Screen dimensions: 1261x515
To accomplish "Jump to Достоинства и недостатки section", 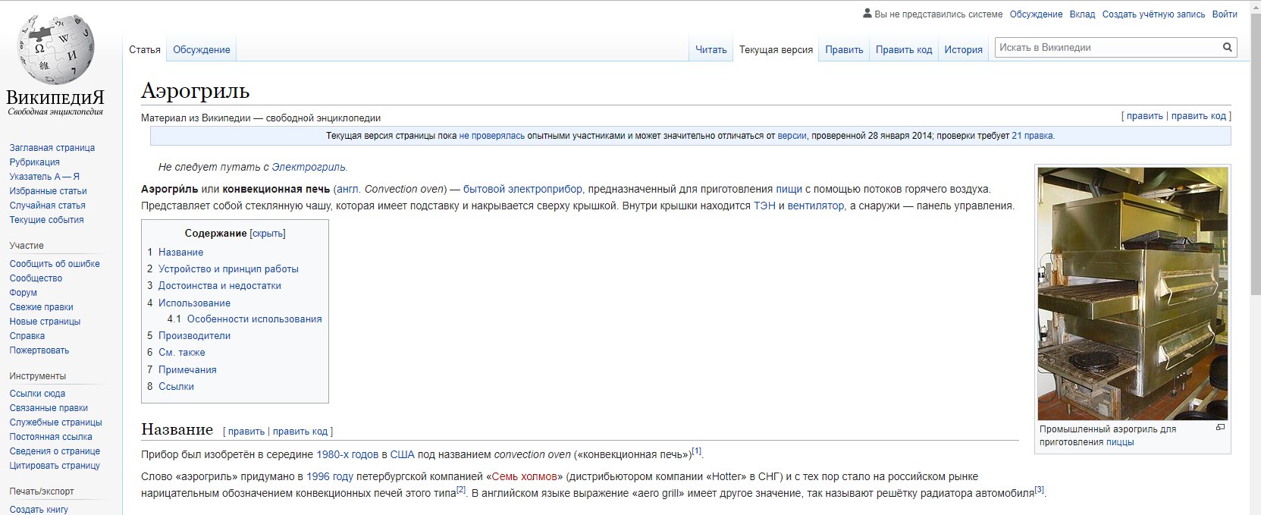I will pos(219,286).
